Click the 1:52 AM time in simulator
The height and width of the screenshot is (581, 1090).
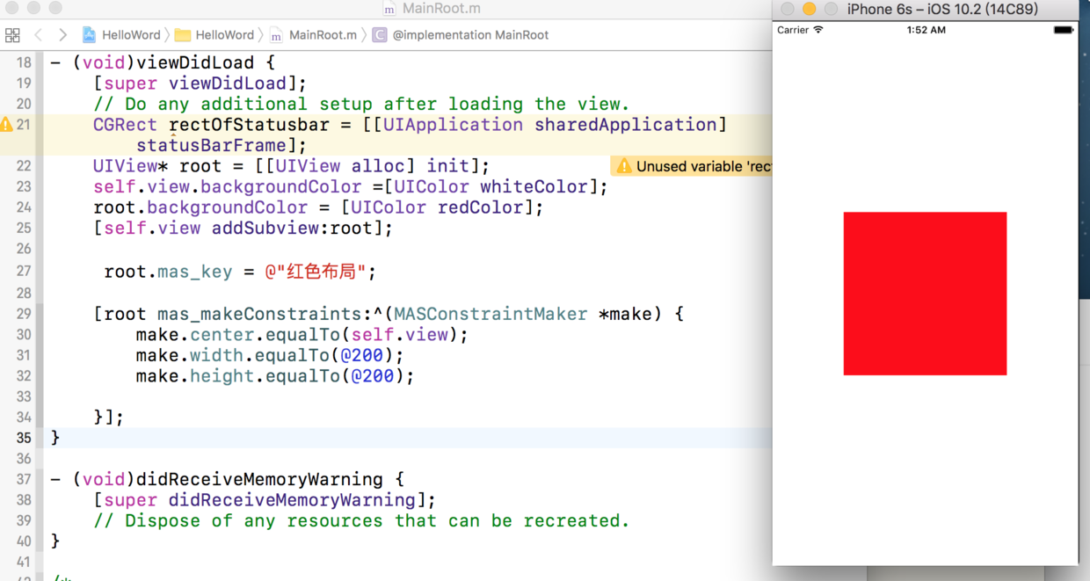(926, 30)
